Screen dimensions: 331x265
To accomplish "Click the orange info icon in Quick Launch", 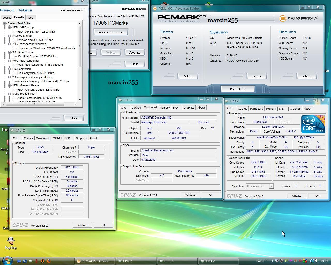I will click(x=43, y=261).
